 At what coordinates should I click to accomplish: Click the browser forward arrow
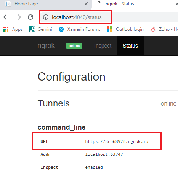click(x=18, y=17)
